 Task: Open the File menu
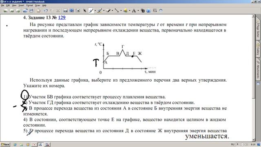tap(2, 5)
